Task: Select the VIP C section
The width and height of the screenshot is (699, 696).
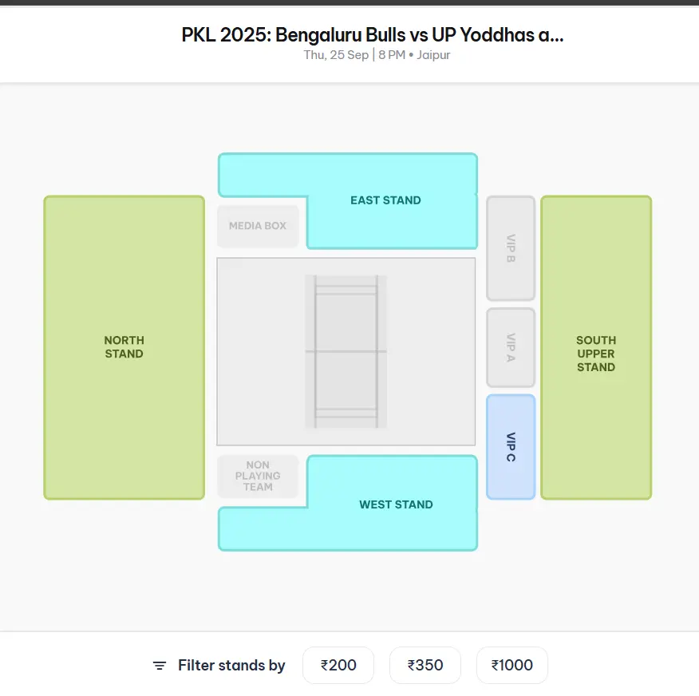Action: [511, 447]
